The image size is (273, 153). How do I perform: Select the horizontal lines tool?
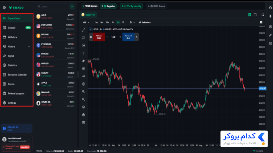[x=84, y=38]
